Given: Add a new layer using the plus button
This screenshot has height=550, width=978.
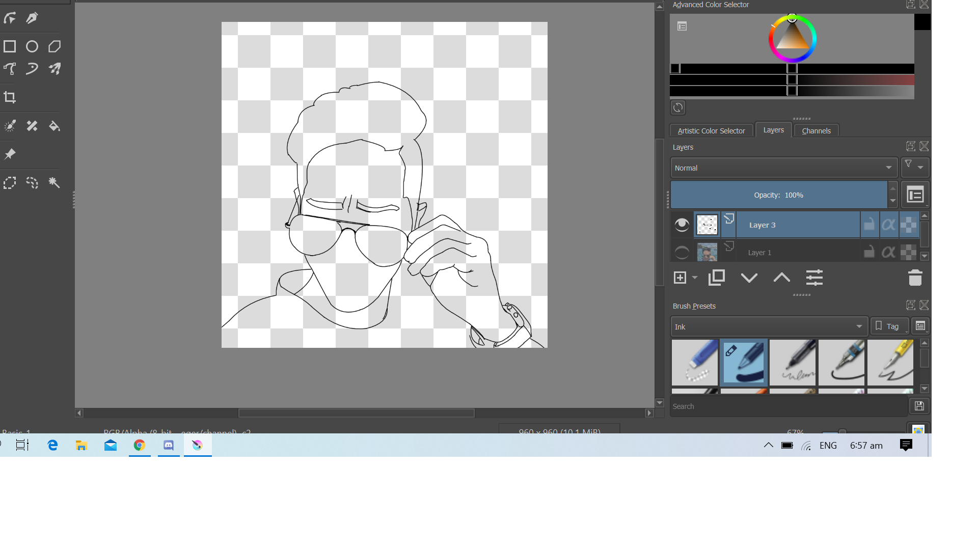Looking at the screenshot, I should tap(680, 278).
